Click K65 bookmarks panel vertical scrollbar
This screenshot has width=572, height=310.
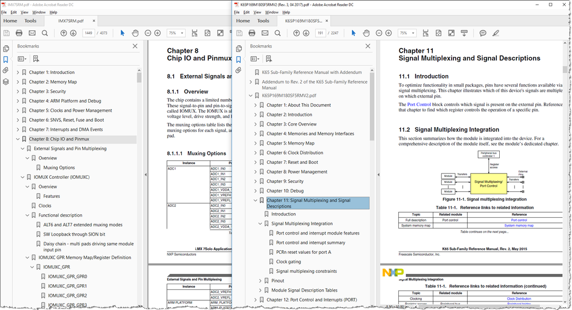pos(372,107)
